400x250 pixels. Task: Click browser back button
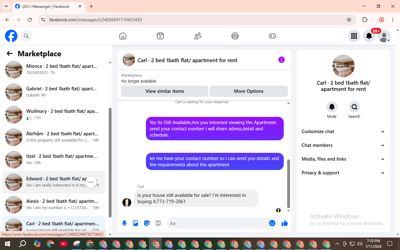pos(7,20)
